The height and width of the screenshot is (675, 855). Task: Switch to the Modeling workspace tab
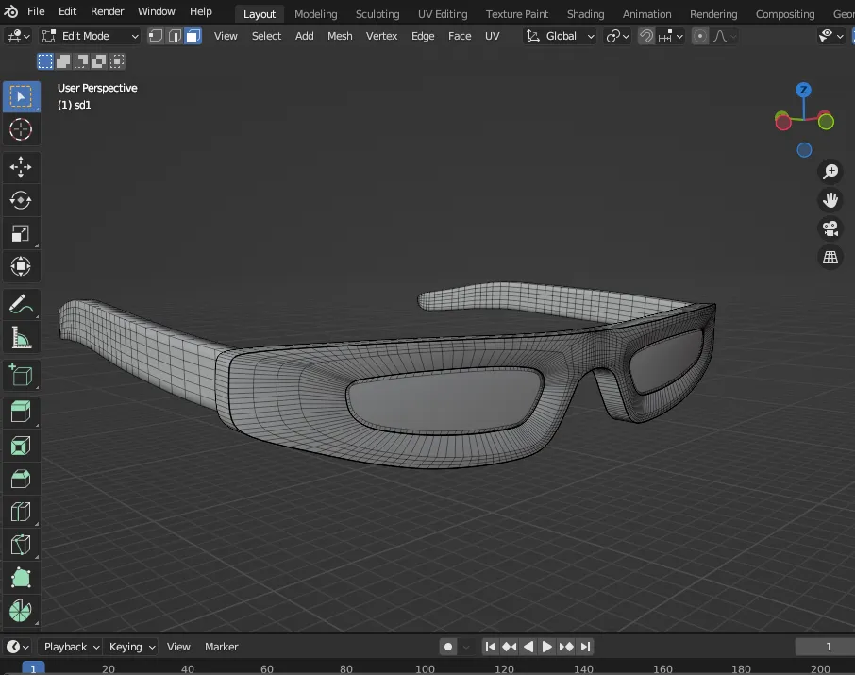tap(316, 14)
